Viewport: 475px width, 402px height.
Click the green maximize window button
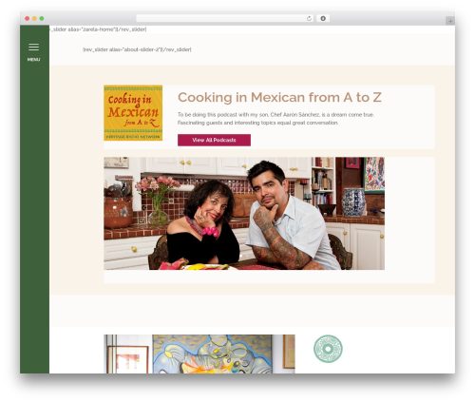[x=42, y=18]
